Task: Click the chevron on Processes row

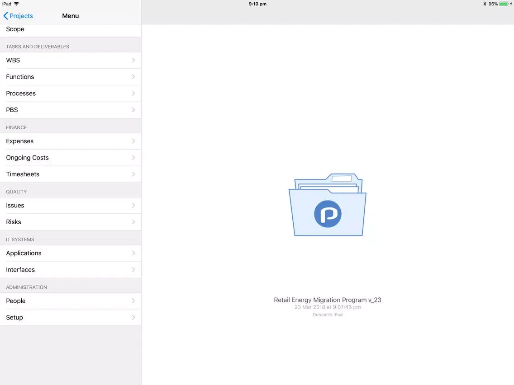Action: [133, 93]
